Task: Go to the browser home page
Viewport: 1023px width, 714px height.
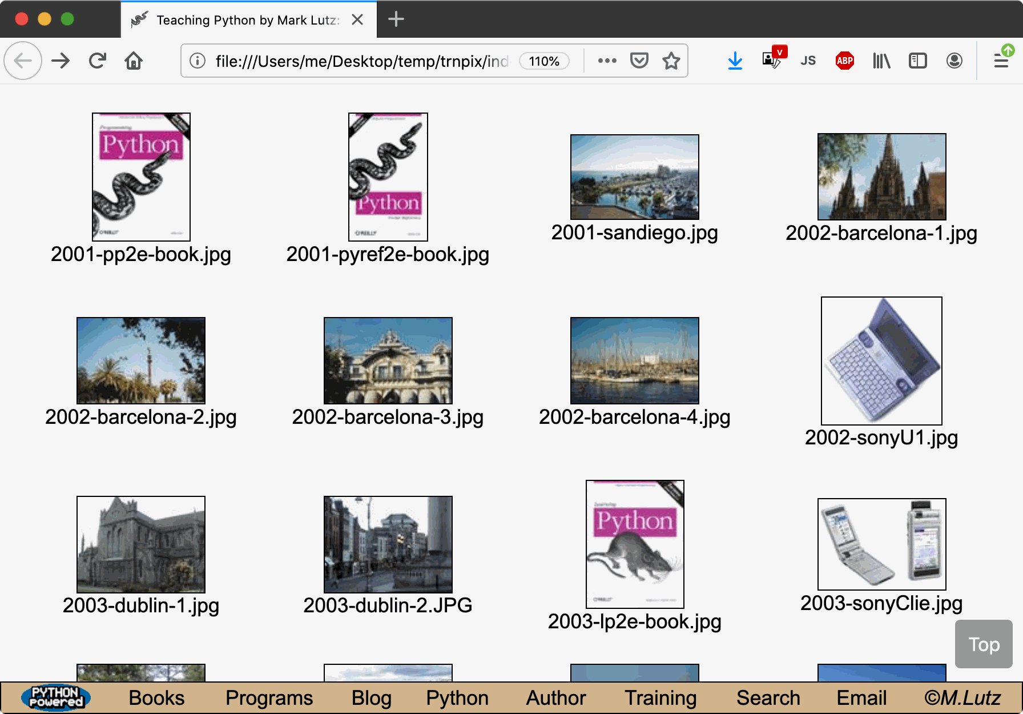Action: pos(134,61)
